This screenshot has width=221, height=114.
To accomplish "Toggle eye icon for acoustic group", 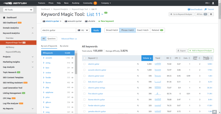I will coord(72,58).
